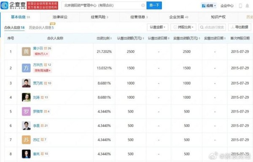Open 李晨's related companies count 21

click(45, 126)
